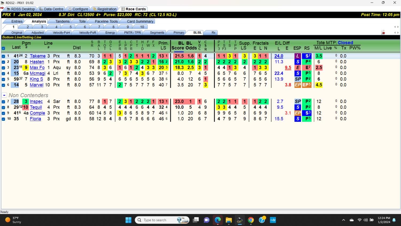Open Task View on the taskbar

(x=196, y=220)
